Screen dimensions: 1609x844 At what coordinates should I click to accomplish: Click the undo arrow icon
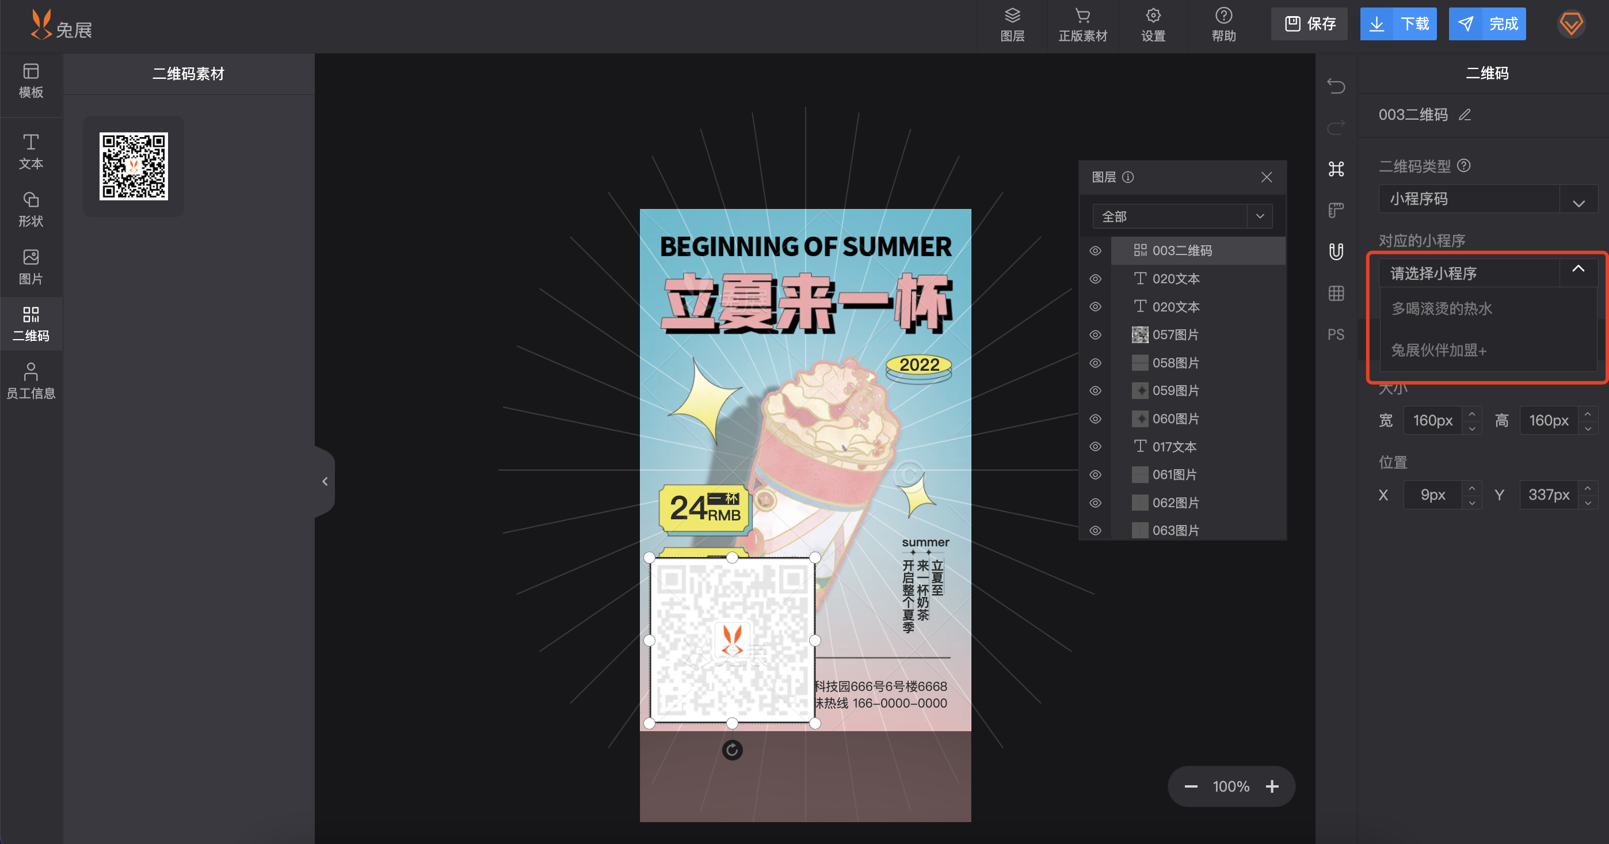(x=1336, y=86)
